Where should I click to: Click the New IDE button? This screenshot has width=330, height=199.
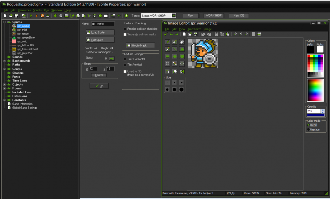[239, 16]
